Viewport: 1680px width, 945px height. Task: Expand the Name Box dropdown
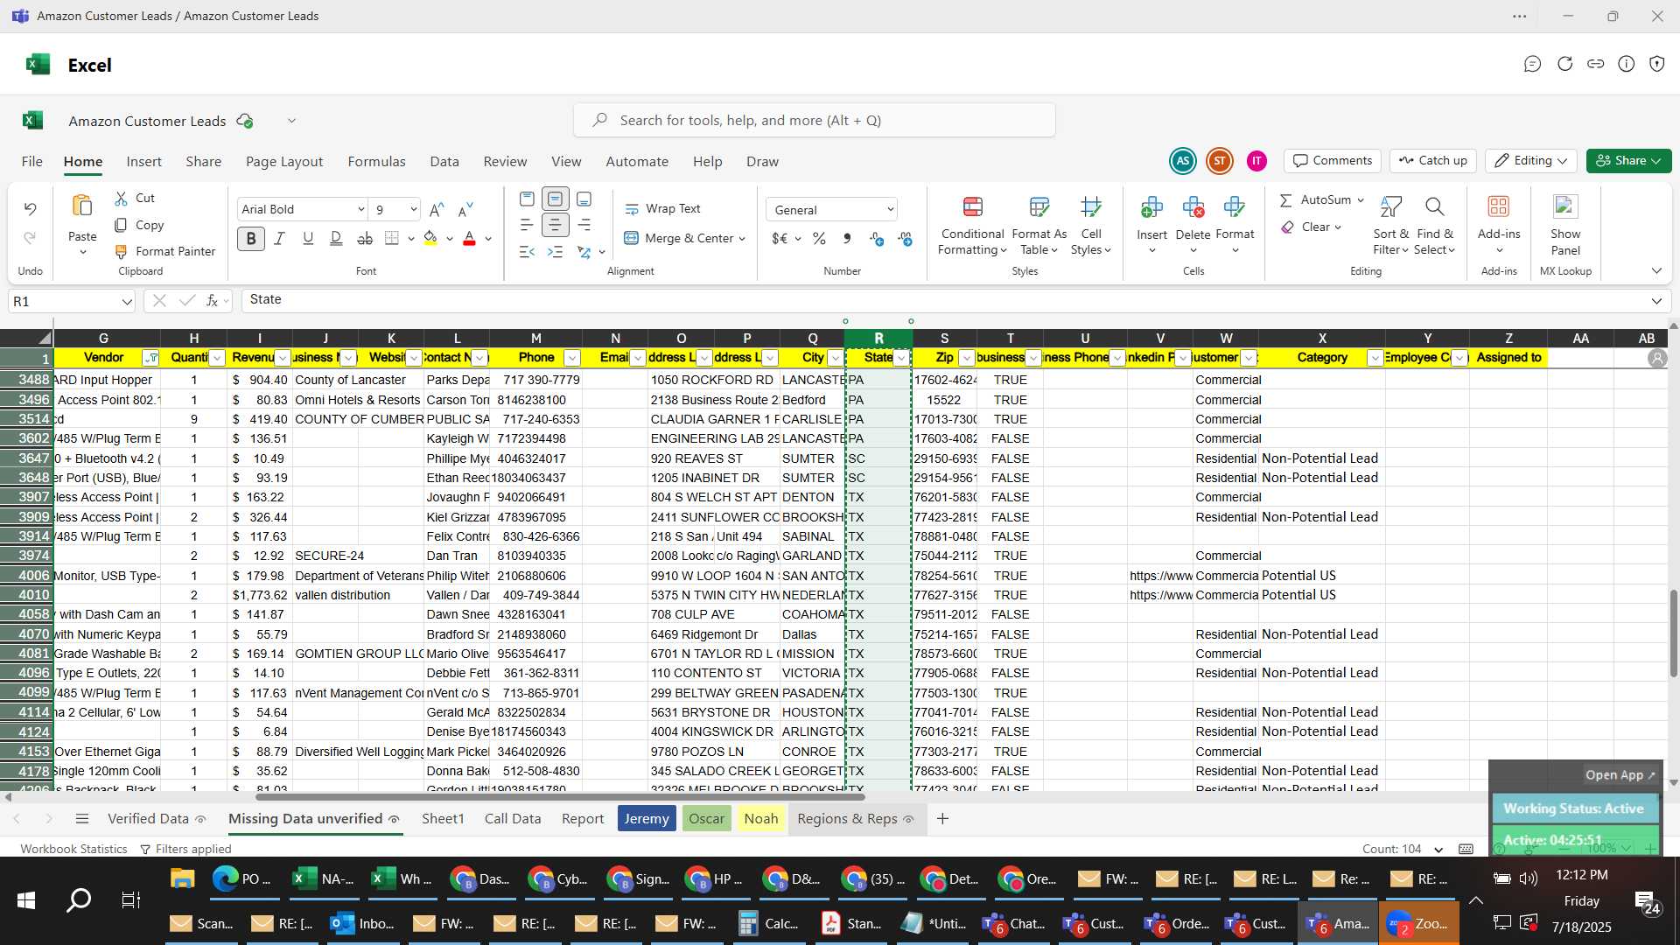127,301
